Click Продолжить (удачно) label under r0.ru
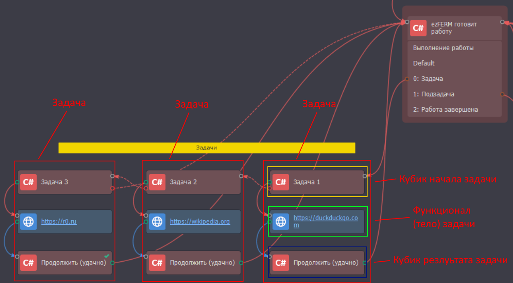513x283 pixels. (74, 262)
